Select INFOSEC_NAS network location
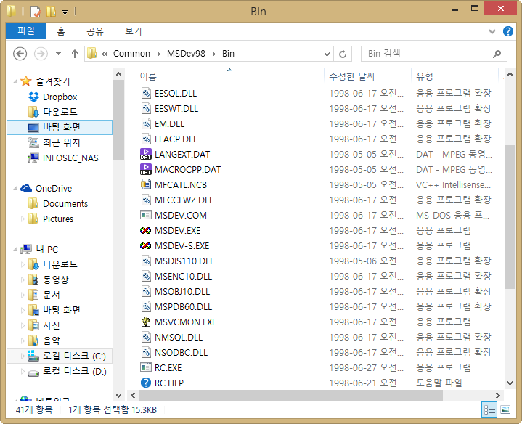This screenshot has width=522, height=424. click(x=70, y=158)
